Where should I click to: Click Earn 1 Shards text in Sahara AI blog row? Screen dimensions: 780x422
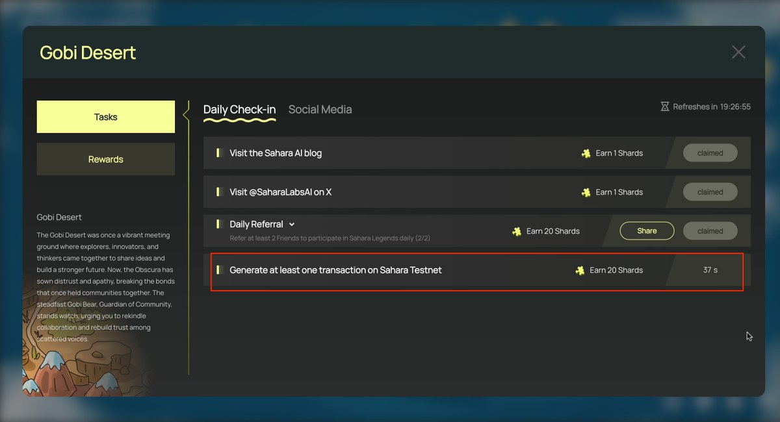[x=619, y=153]
